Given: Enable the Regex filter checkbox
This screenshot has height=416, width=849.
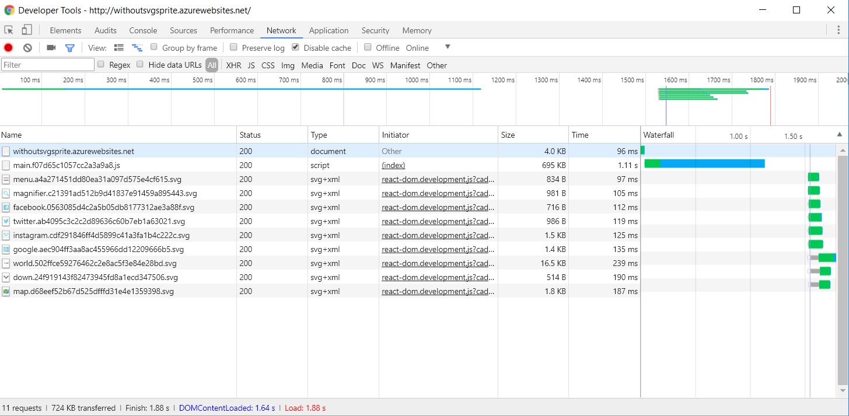Looking at the screenshot, I should pyautogui.click(x=101, y=65).
